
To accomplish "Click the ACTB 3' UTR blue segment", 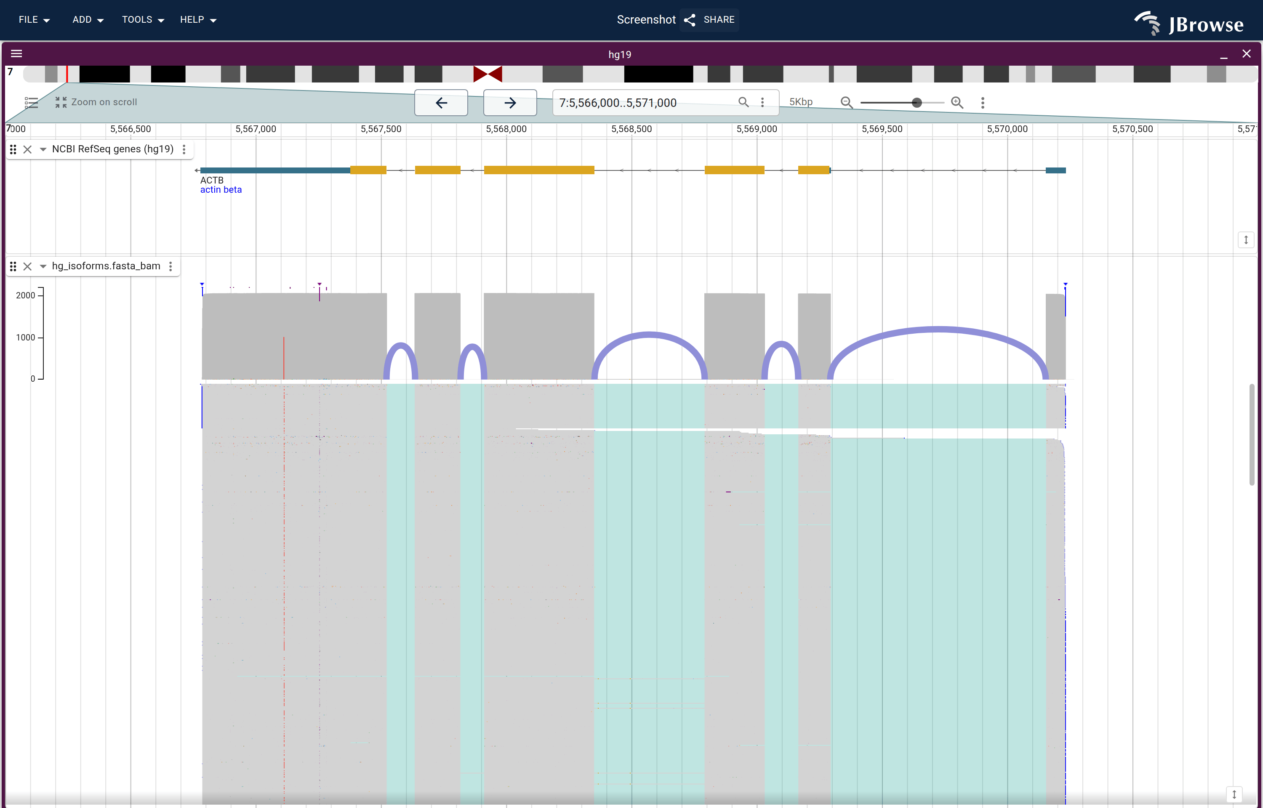I will click(275, 170).
